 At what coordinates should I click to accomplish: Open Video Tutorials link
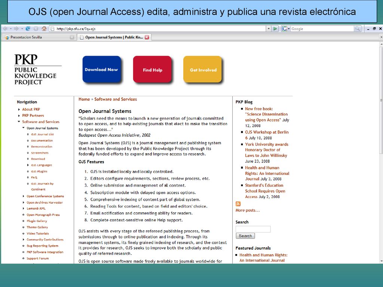tap(38, 234)
